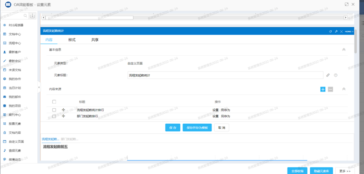Click the OA效能看板 app icon
This screenshot has height=174, width=364.
coord(8,5)
